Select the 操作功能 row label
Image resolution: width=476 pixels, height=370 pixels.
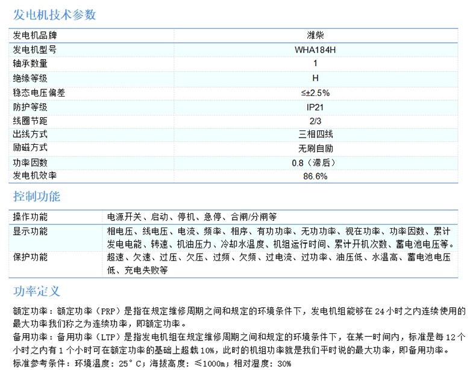pos(31,217)
